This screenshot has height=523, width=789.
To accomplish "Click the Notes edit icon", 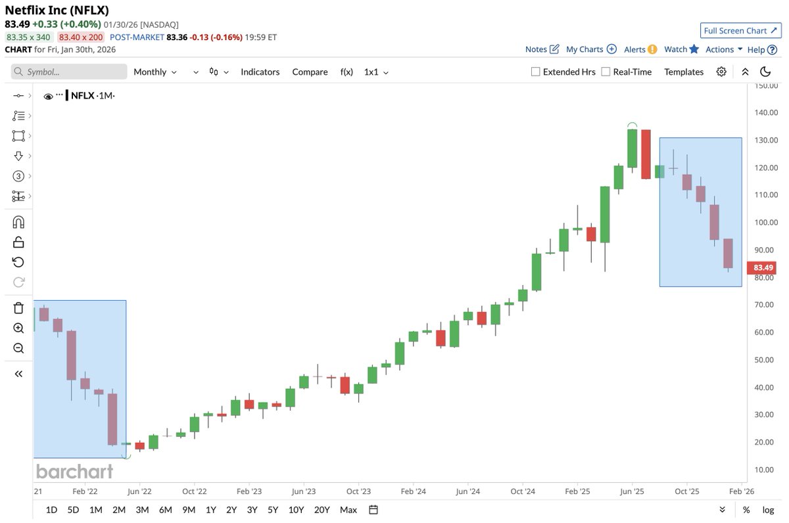I will (554, 49).
